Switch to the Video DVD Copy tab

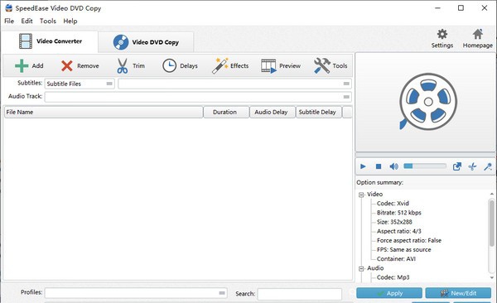click(x=146, y=42)
